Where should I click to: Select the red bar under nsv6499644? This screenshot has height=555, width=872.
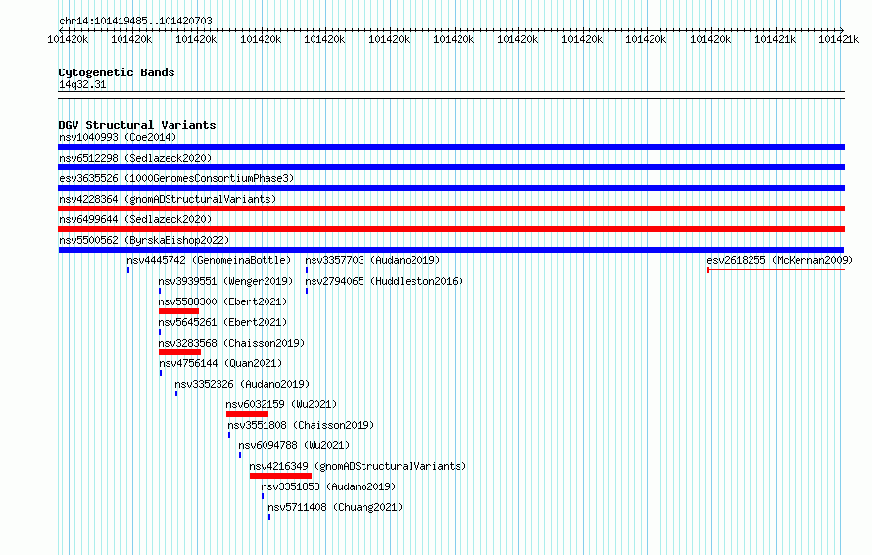coord(451,229)
